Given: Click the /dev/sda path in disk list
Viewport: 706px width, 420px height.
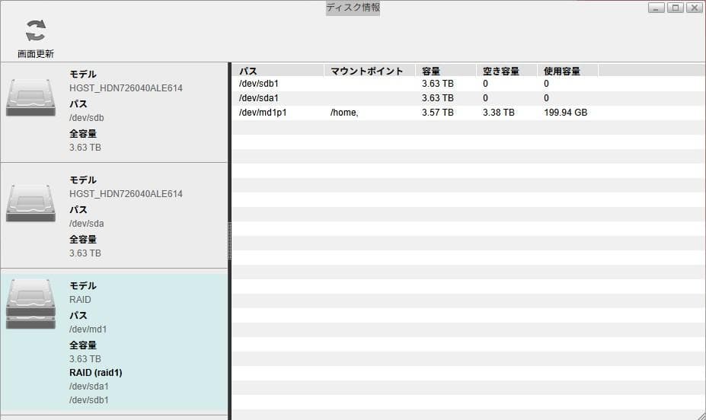Looking at the screenshot, I should click(x=87, y=224).
